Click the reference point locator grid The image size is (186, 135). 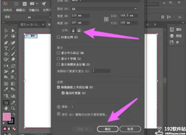point(106,19)
